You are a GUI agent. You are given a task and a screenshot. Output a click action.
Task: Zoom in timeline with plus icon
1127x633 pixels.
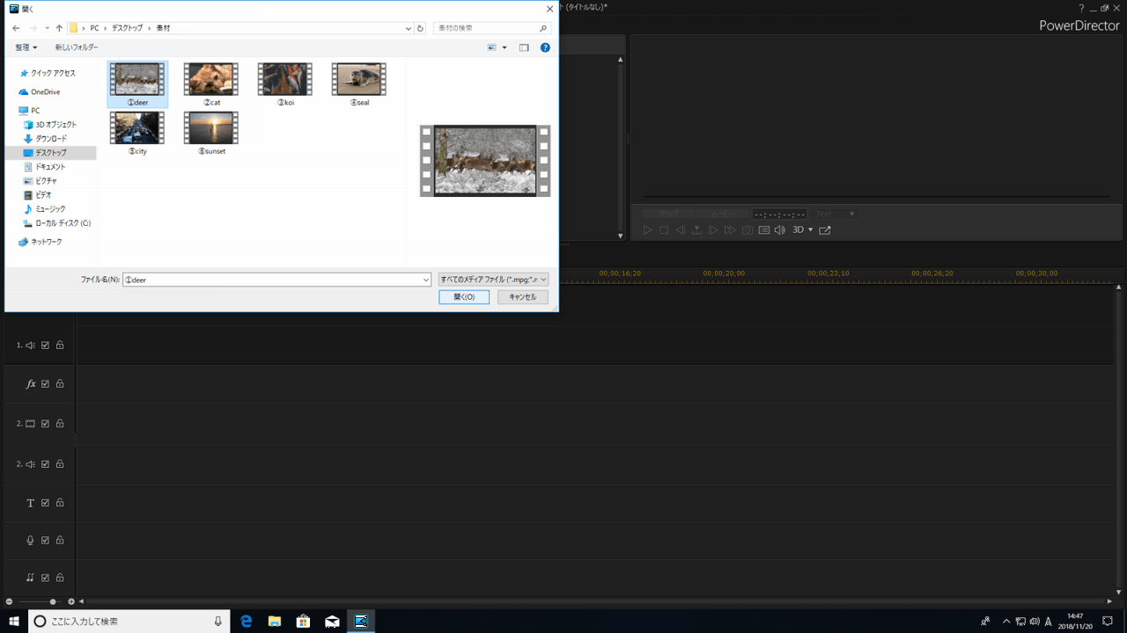point(71,601)
